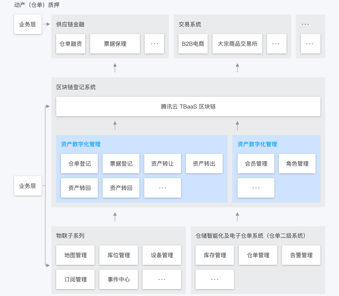Image resolution: width=339 pixels, height=296 pixels.
Task: Open the 仓单管理 module
Action: click(x=258, y=255)
